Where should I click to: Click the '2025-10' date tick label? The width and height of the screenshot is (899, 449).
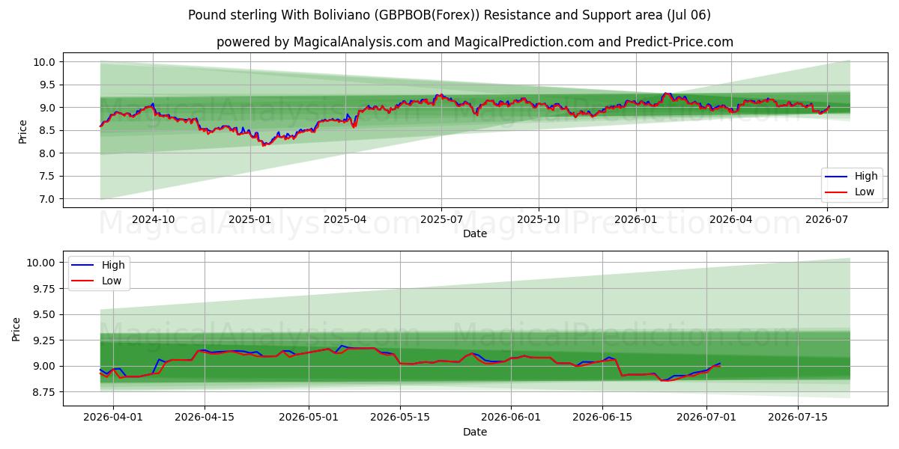[539, 219]
